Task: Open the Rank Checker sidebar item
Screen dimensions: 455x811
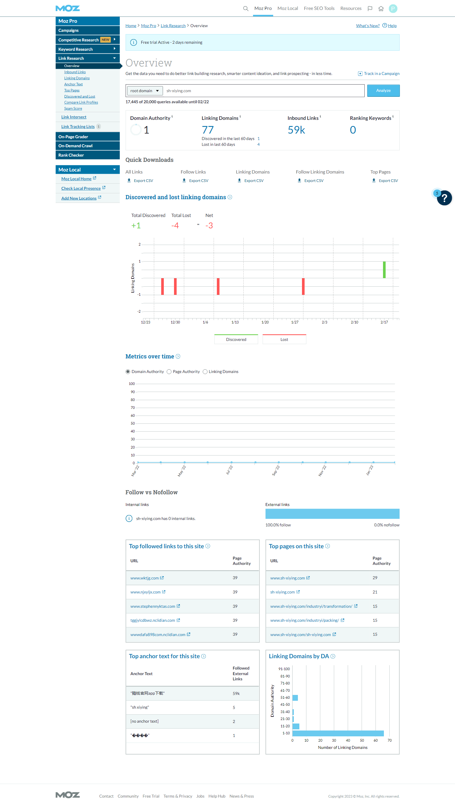Action: coord(87,155)
